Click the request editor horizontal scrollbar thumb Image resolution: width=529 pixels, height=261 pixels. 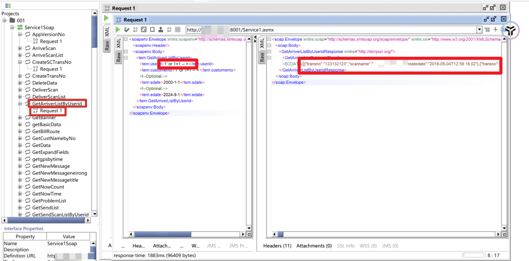coord(162,234)
